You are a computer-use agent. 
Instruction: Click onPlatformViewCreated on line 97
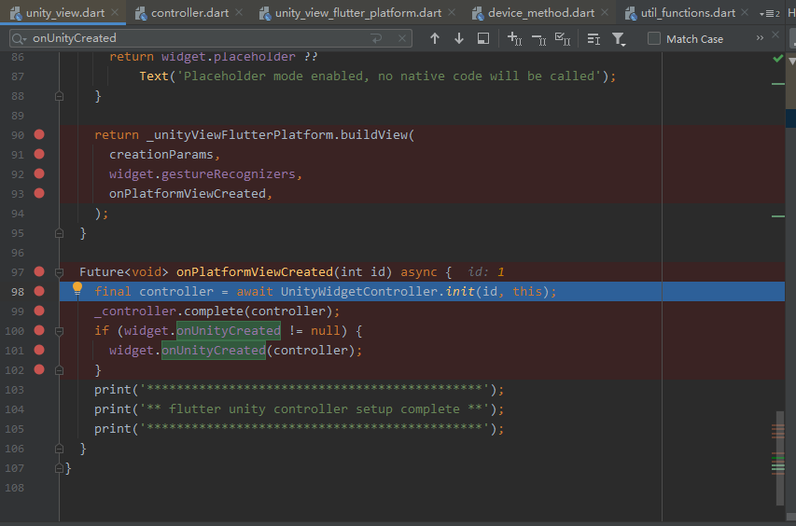pos(255,272)
